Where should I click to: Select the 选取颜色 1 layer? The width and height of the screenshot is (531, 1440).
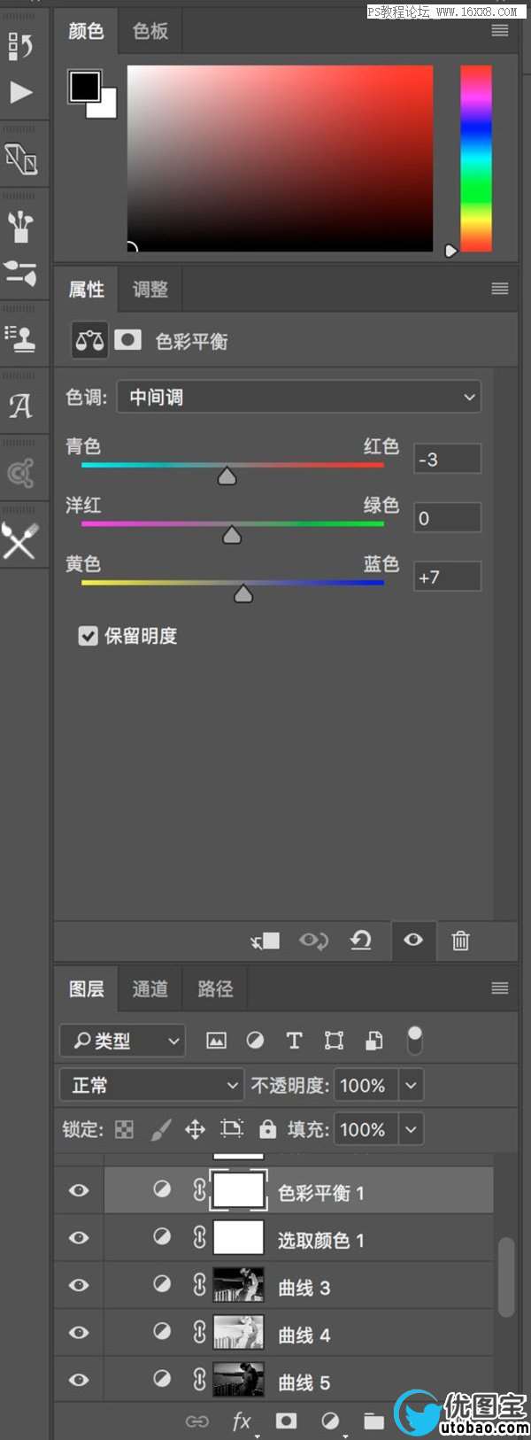(x=354, y=1240)
